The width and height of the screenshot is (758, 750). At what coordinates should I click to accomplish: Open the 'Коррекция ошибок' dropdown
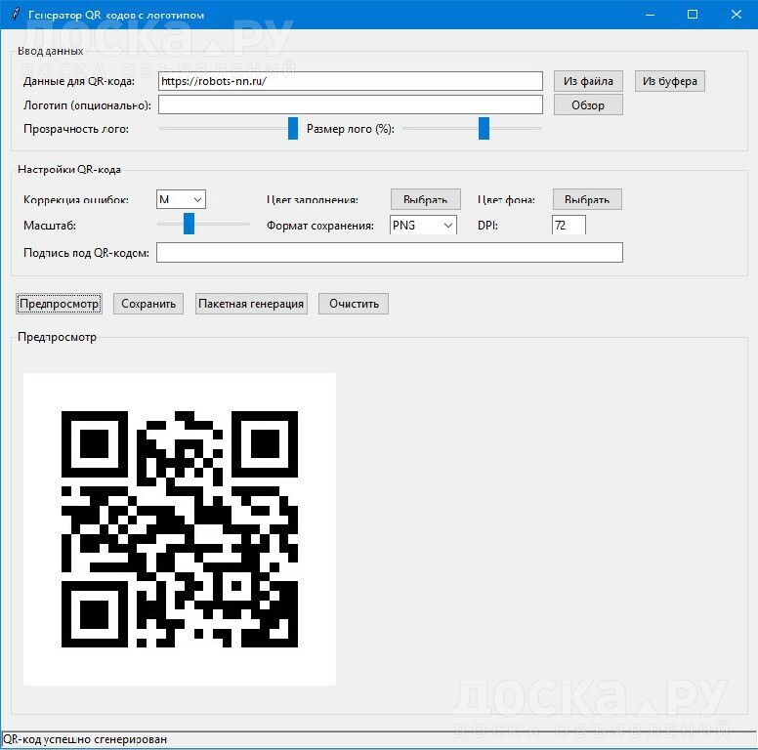181,199
